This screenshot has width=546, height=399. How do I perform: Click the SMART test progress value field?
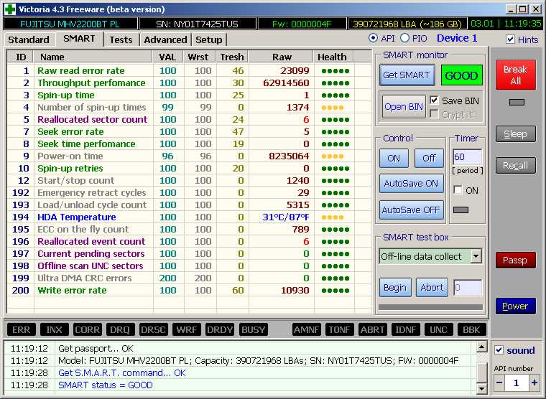[468, 288]
